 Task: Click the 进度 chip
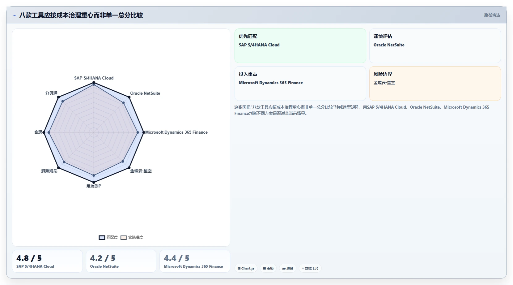pyautogui.click(x=288, y=268)
